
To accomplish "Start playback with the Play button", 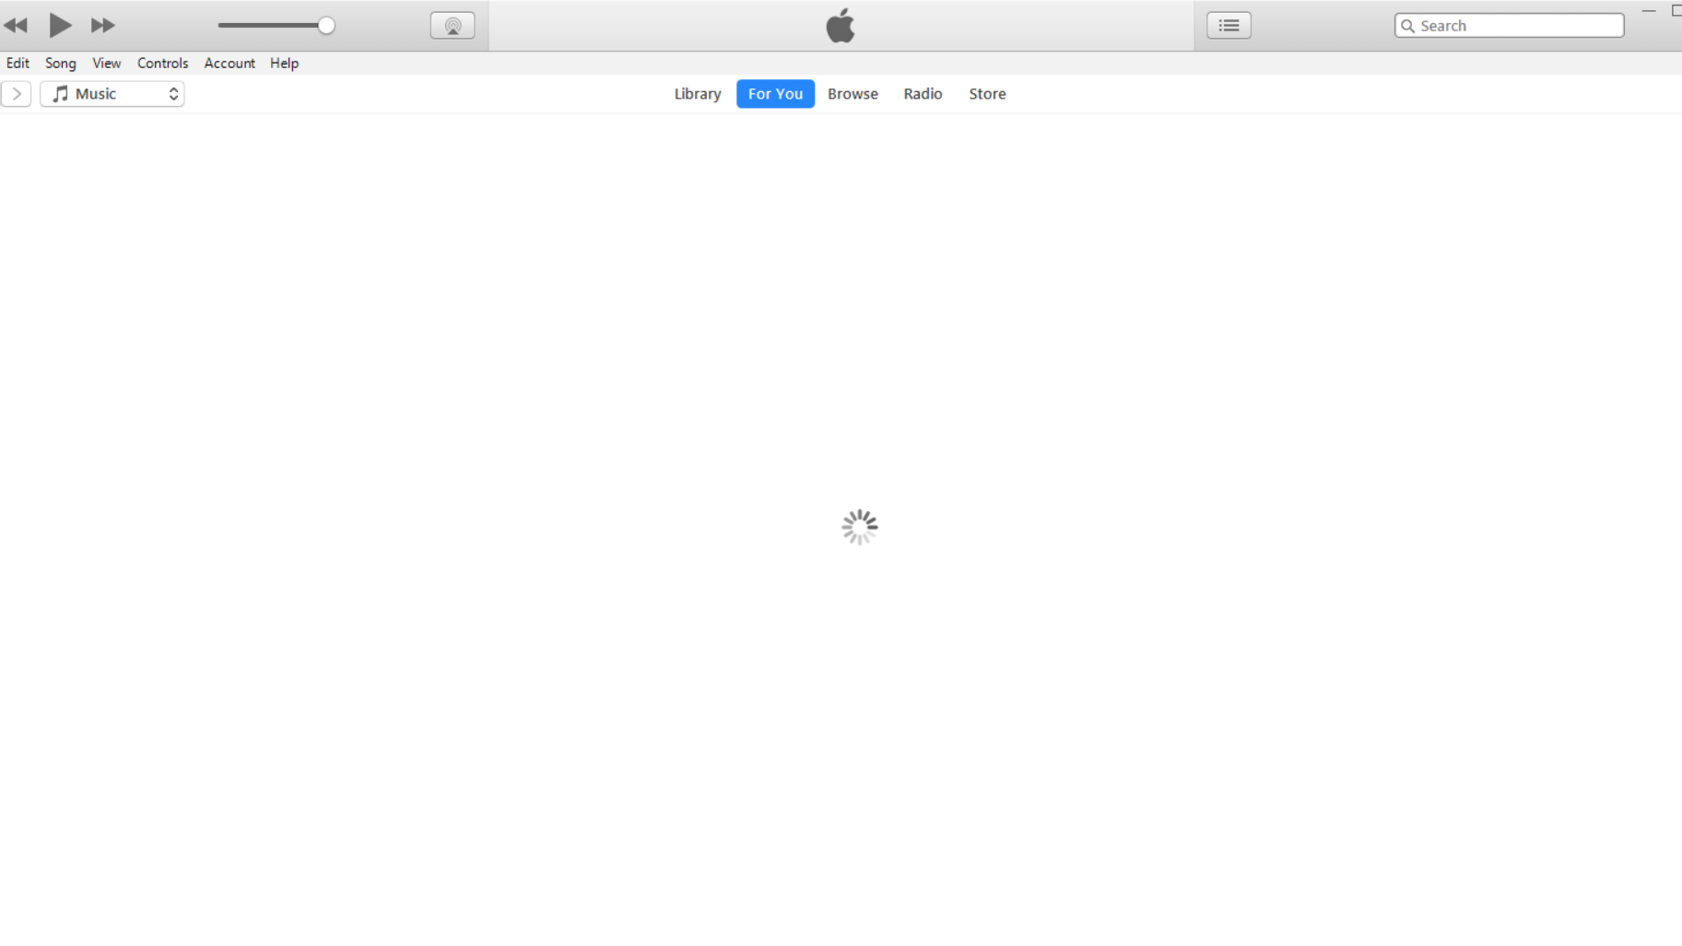I will (60, 26).
